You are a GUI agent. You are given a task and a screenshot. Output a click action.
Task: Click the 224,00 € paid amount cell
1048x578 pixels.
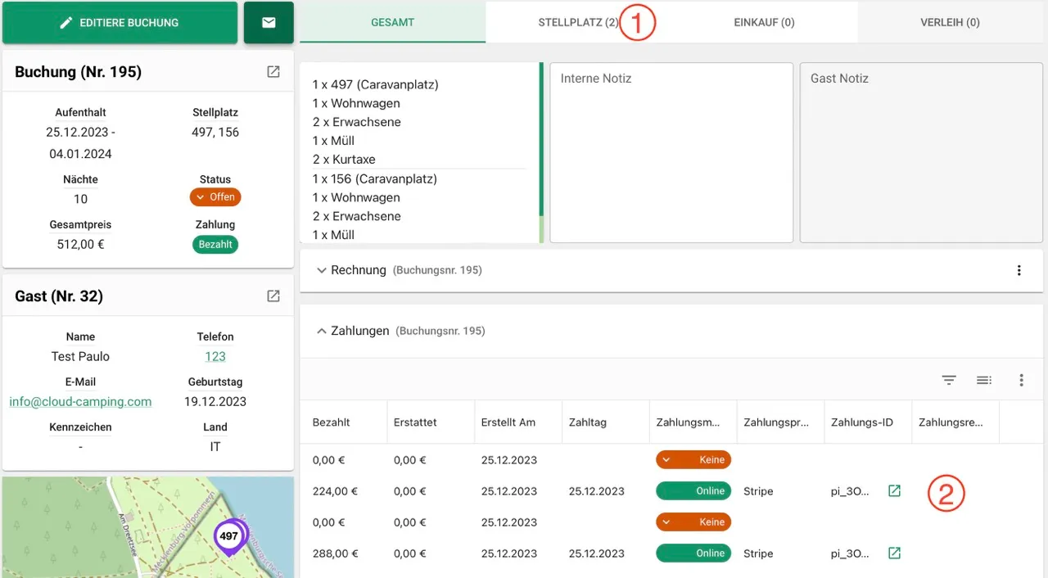click(335, 491)
